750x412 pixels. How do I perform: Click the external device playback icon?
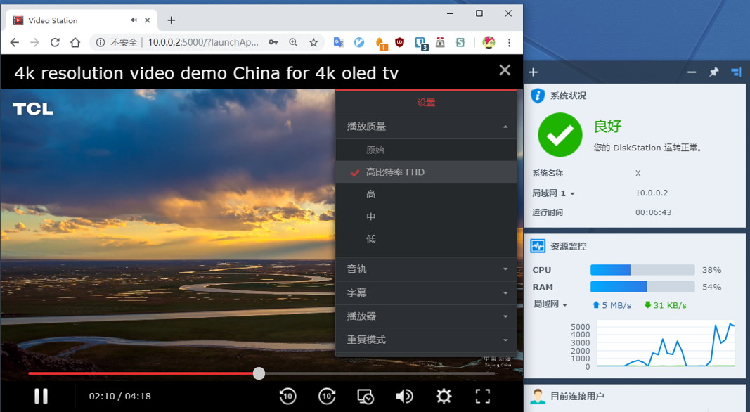(x=366, y=397)
